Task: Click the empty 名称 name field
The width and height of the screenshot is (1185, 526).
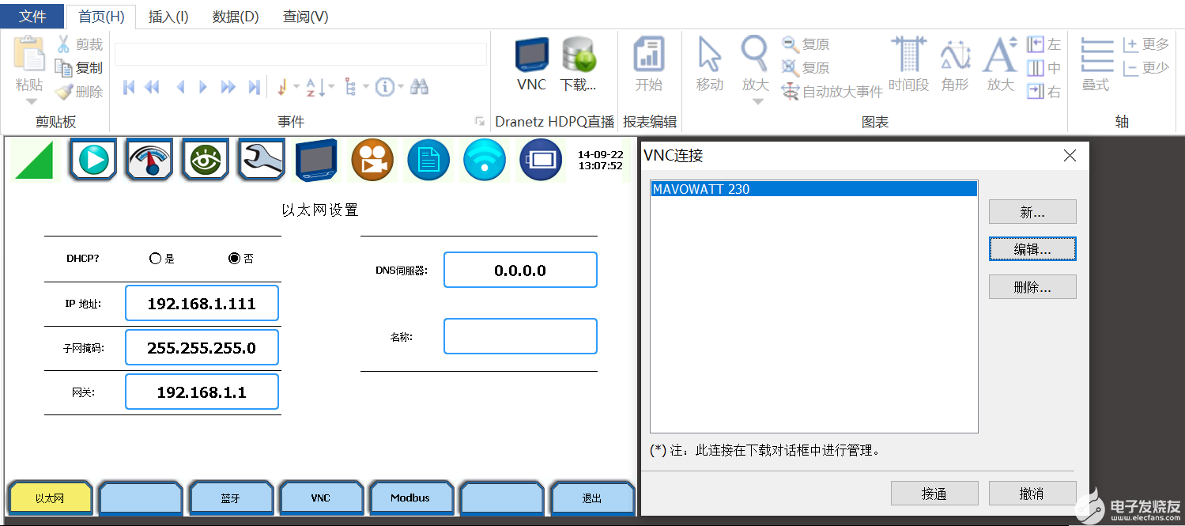Action: click(x=520, y=336)
